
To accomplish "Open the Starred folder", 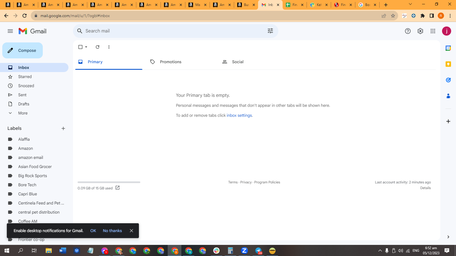I will pyautogui.click(x=34, y=77).
